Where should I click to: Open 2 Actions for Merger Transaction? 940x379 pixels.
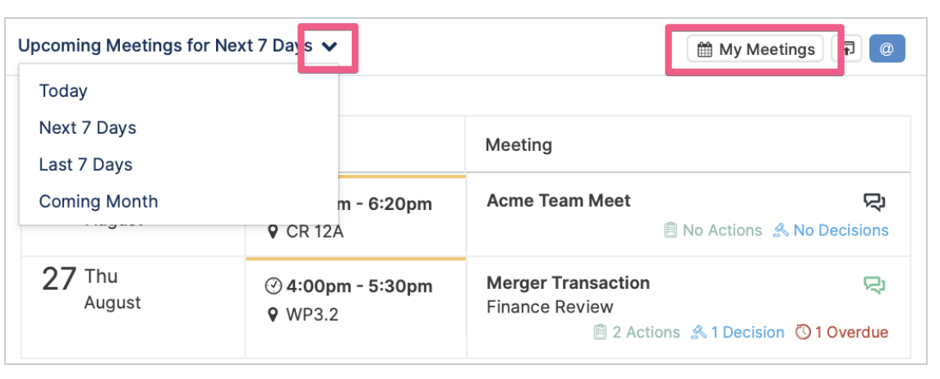pyautogui.click(x=636, y=332)
